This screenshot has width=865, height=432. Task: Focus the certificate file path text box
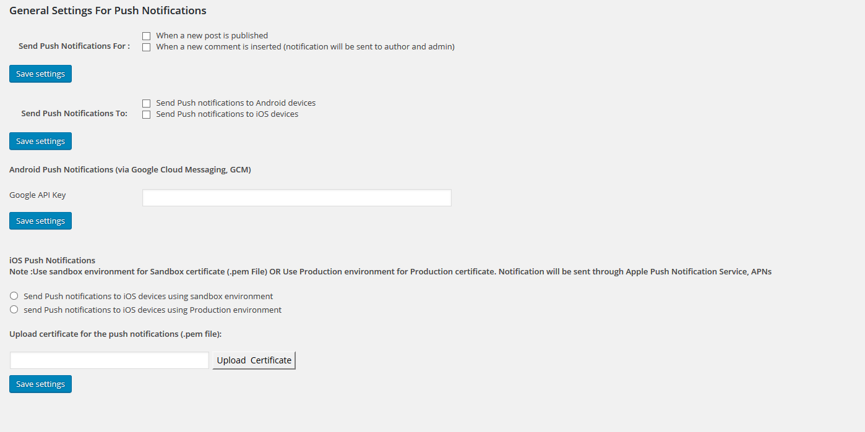point(110,360)
